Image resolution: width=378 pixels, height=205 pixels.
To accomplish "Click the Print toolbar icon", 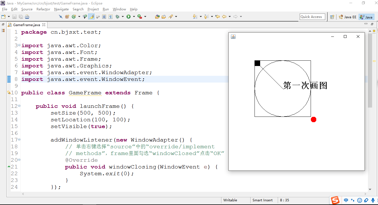I will pos(27,17).
